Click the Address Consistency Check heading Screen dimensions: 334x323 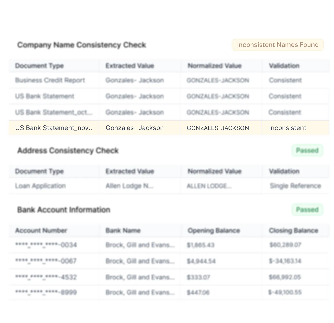[68, 151]
